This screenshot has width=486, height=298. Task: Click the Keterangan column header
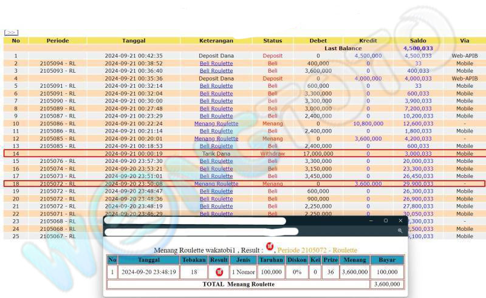click(216, 41)
